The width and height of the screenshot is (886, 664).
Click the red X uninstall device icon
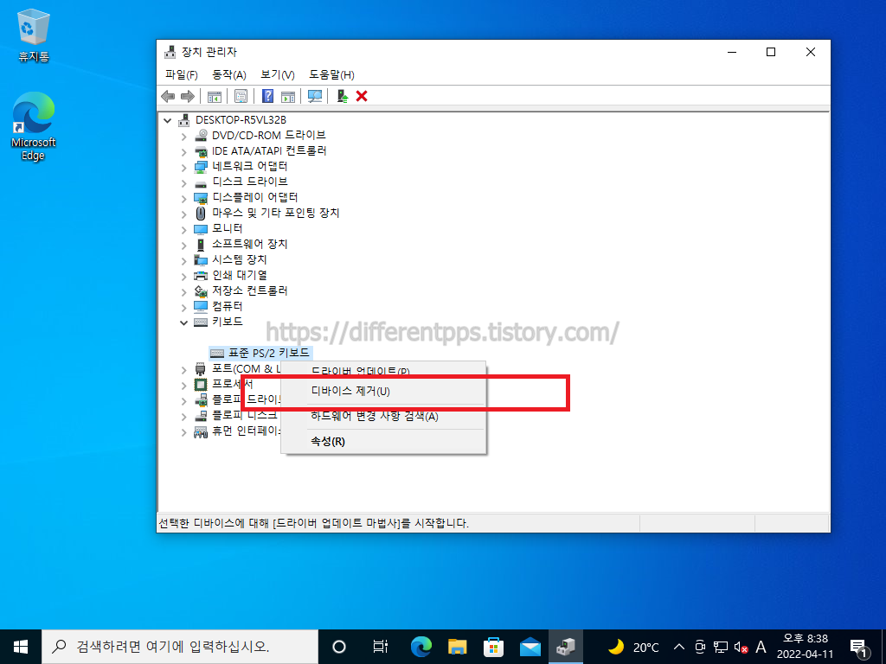362,97
